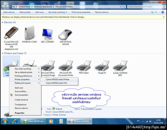Expand the Hardware and Sound breadcrumb arrow
Image resolution: width=167 pixels, height=130 pixels.
(x=54, y=7)
